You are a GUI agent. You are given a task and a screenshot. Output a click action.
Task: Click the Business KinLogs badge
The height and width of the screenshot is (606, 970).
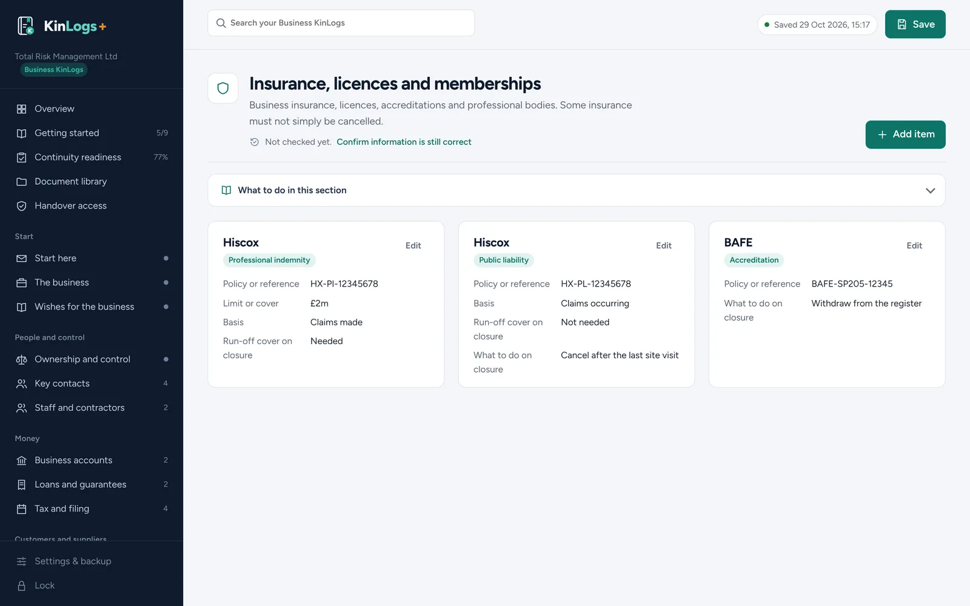tap(54, 70)
